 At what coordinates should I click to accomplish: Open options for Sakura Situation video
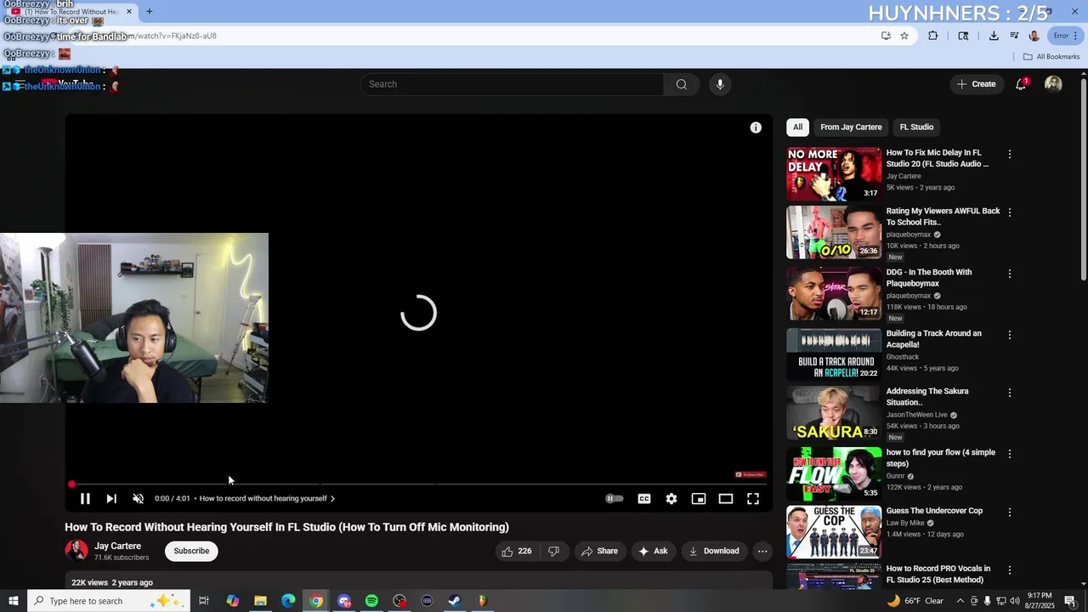pyautogui.click(x=1010, y=393)
